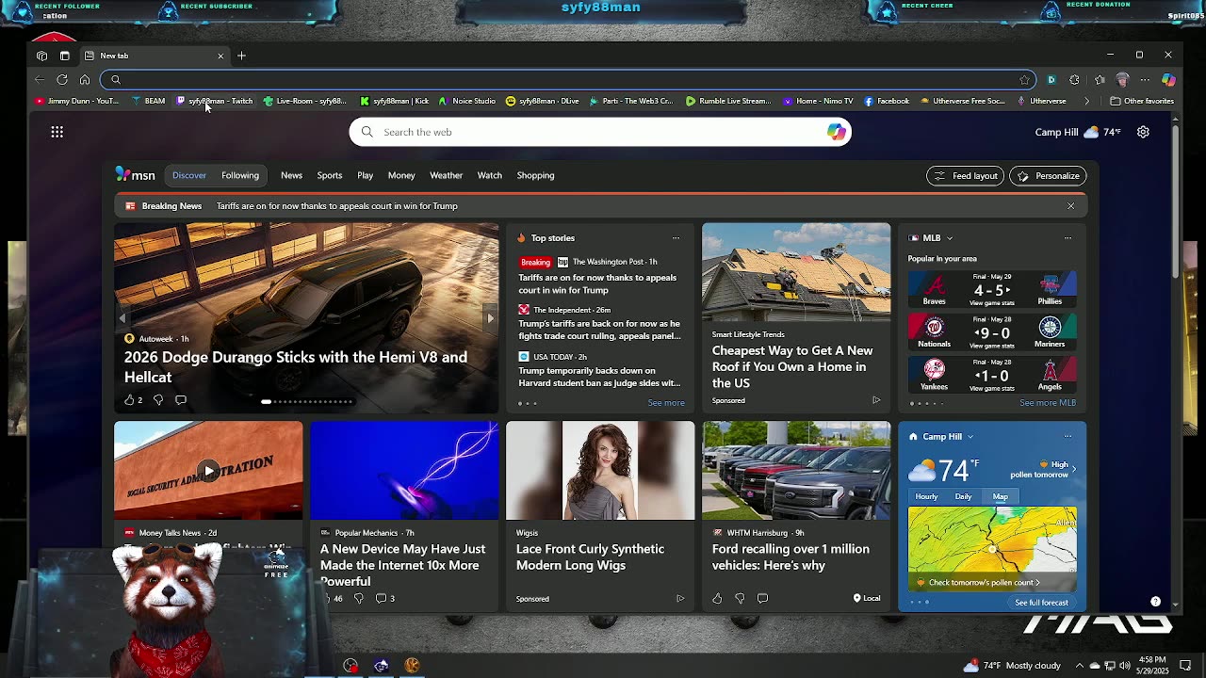This screenshot has height=678, width=1206.
Task: Select the Discover tab
Action: point(189,175)
